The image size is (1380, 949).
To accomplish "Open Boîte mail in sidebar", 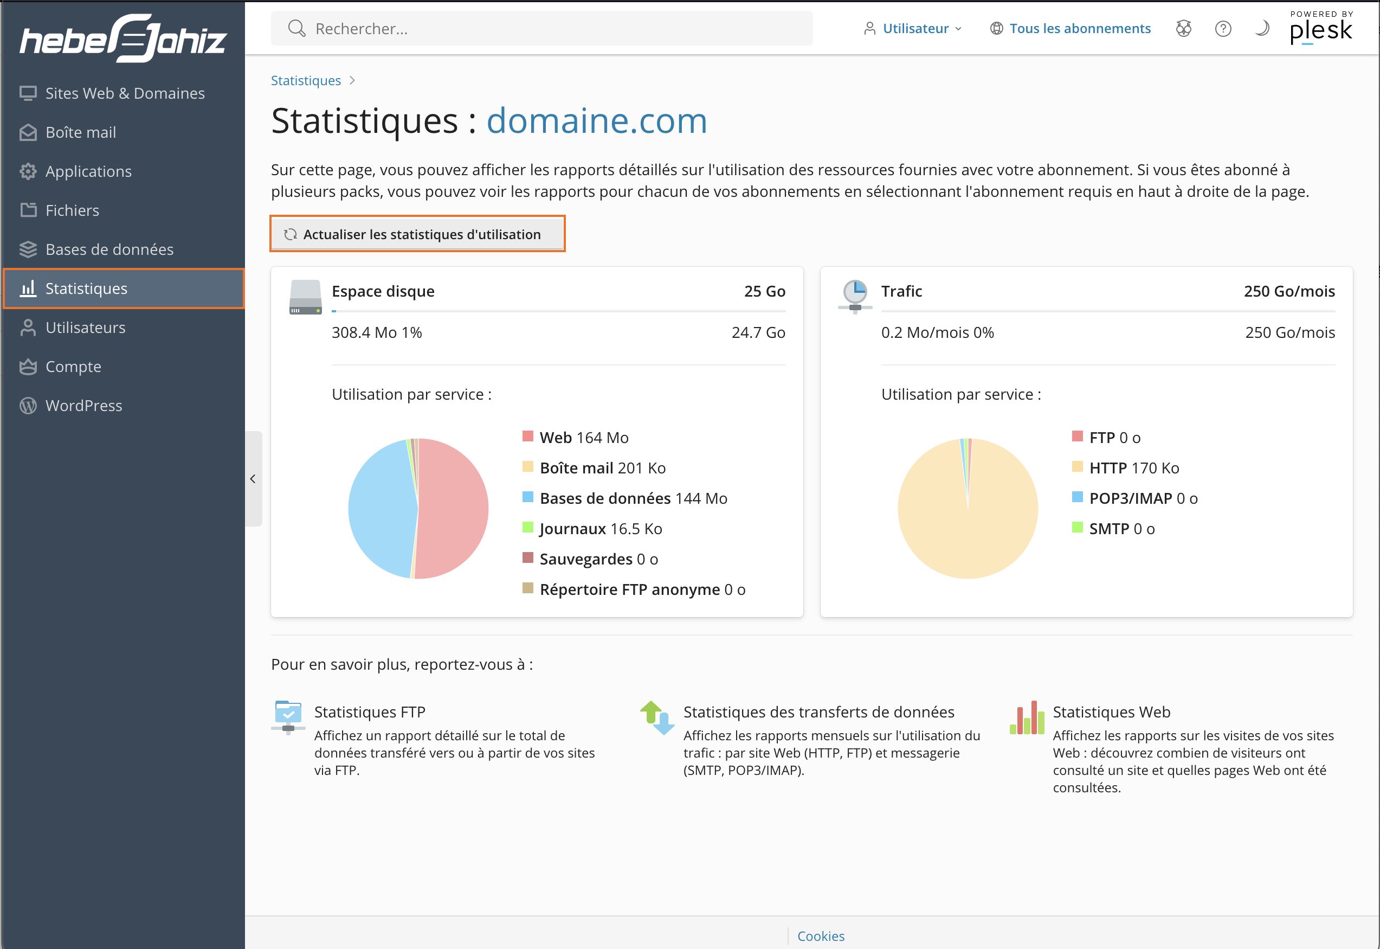I will 124,132.
